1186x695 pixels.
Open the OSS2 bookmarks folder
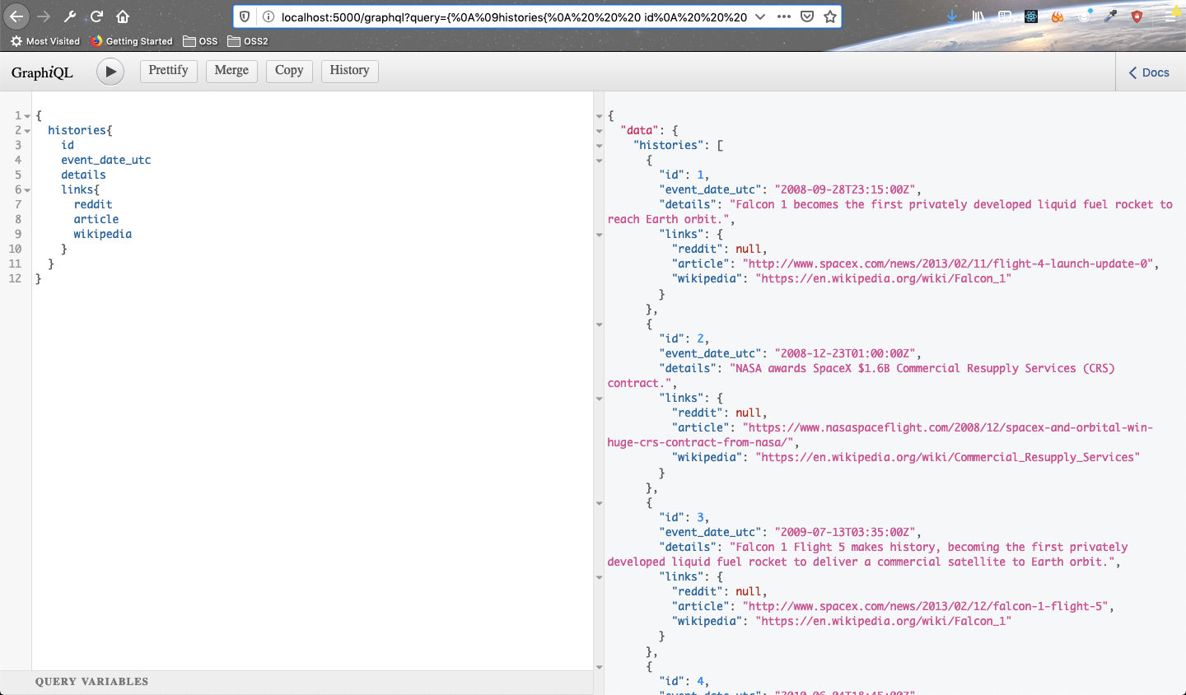click(248, 41)
